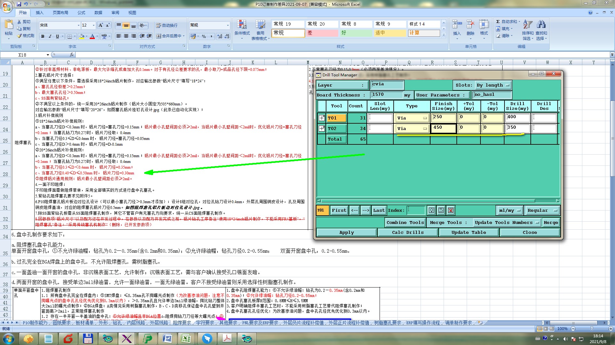Click the fill color paint bucket icon
Screen dimensions: 615x345
point(82,36)
